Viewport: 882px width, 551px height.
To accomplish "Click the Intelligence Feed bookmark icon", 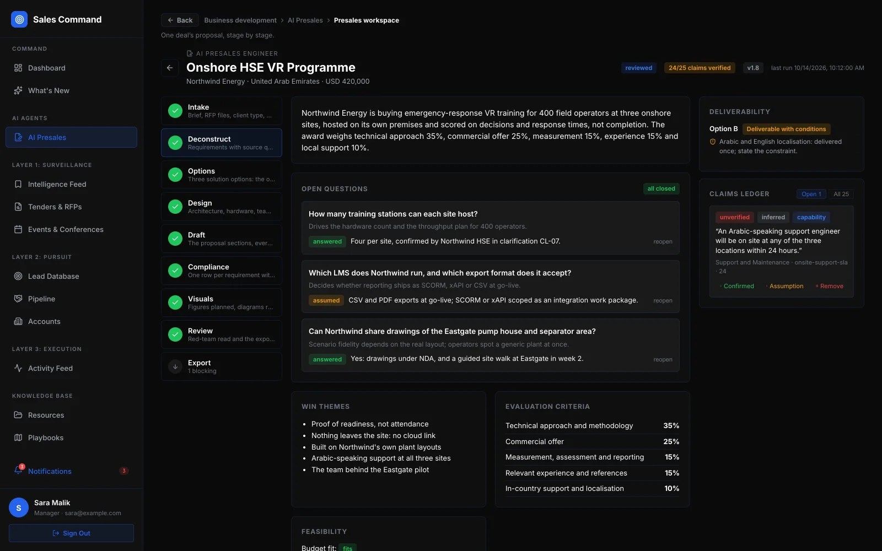I will [x=18, y=184].
